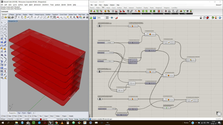Screen dimensions: 223x125
Task: Switch to the Curve Tools toolbar tab in Rhino
Action: (63, 15)
